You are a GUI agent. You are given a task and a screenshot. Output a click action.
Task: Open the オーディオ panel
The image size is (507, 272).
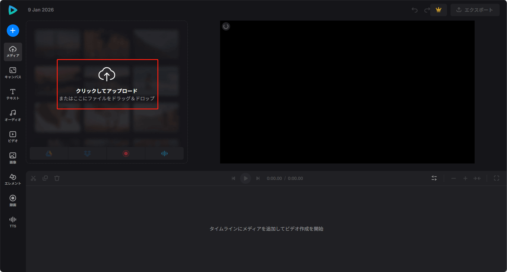coord(13,115)
